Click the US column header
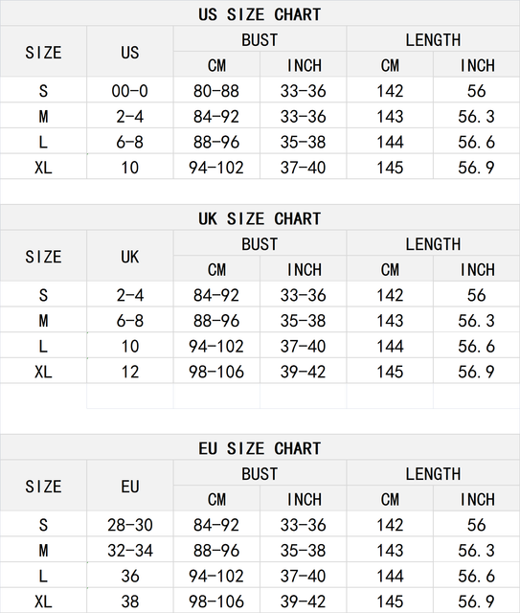This screenshot has width=520, height=613. pos(130,53)
